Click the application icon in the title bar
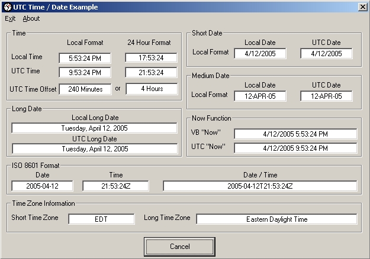This screenshot has width=370, height=259. (7, 7)
